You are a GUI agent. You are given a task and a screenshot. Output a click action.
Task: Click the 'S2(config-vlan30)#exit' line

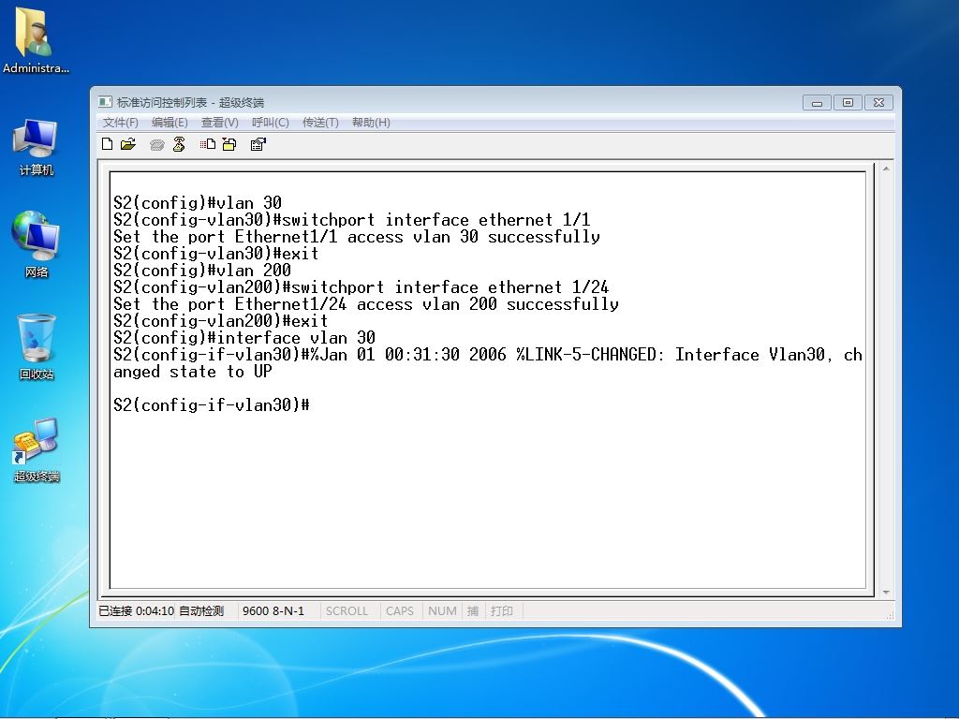tap(216, 254)
